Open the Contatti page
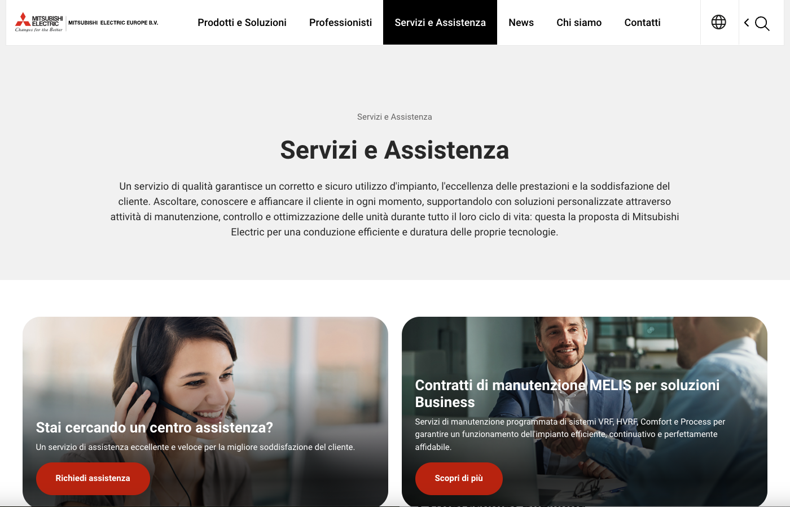Viewport: 790px width, 507px height. pos(642,23)
